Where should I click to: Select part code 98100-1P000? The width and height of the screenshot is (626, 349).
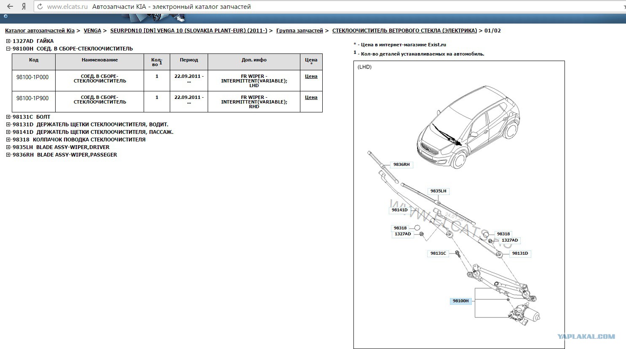(x=32, y=77)
